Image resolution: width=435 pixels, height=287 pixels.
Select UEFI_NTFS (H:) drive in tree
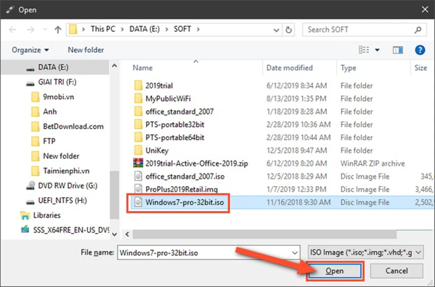click(62, 201)
